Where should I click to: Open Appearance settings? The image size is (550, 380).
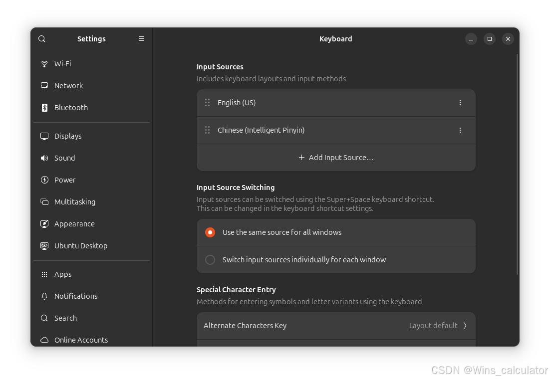coord(91,223)
